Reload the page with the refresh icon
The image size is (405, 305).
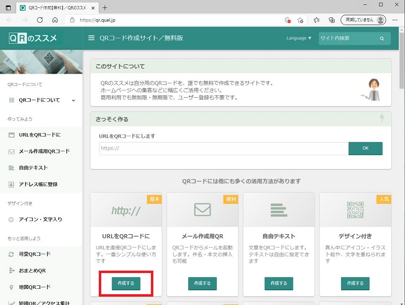(x=40, y=20)
